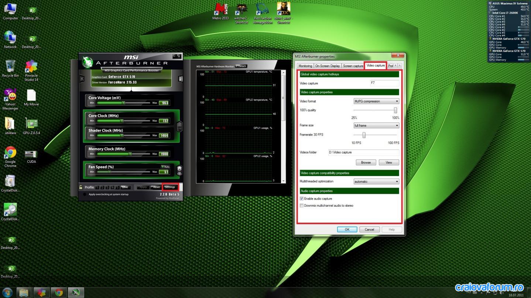Open Windows Explorer from the taskbar

pyautogui.click(x=24, y=293)
